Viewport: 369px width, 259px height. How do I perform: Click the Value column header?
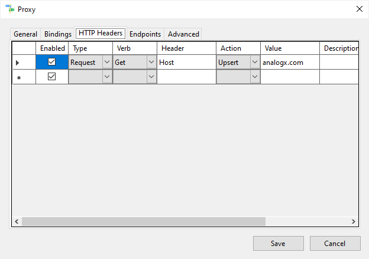pyautogui.click(x=290, y=48)
